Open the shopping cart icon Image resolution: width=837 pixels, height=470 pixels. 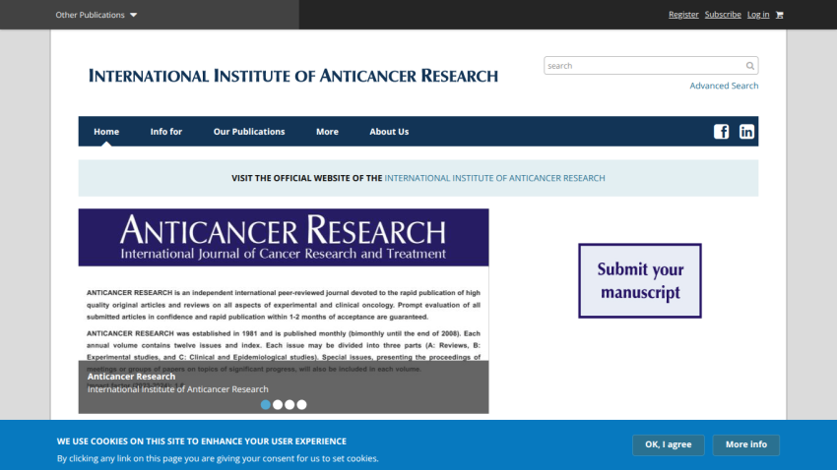(779, 15)
